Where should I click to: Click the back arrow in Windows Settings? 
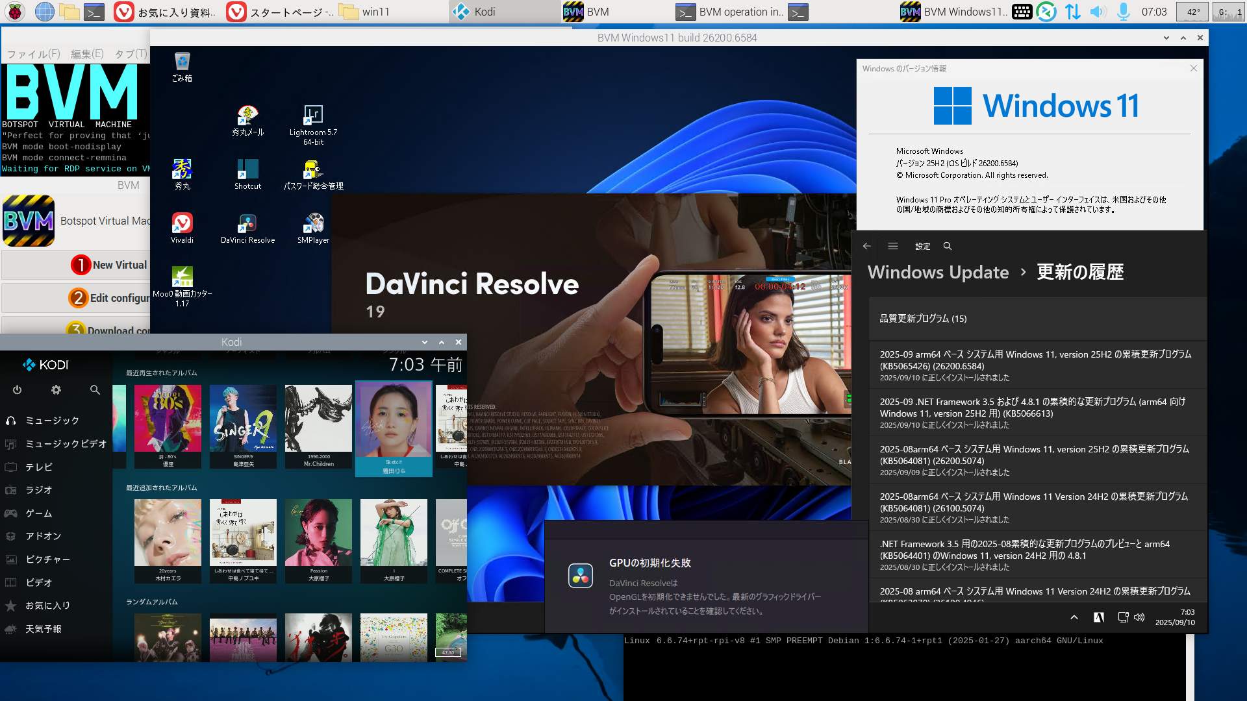pyautogui.click(x=866, y=246)
